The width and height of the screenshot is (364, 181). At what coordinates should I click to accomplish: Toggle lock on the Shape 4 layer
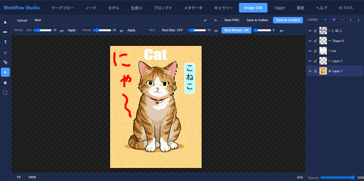click(x=315, y=41)
